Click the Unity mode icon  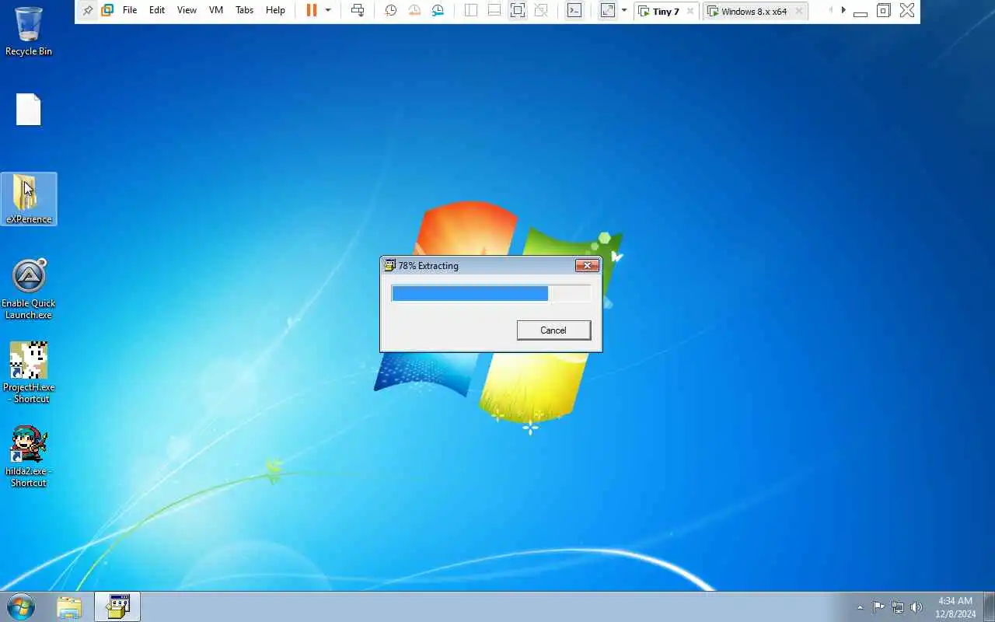[x=541, y=11]
